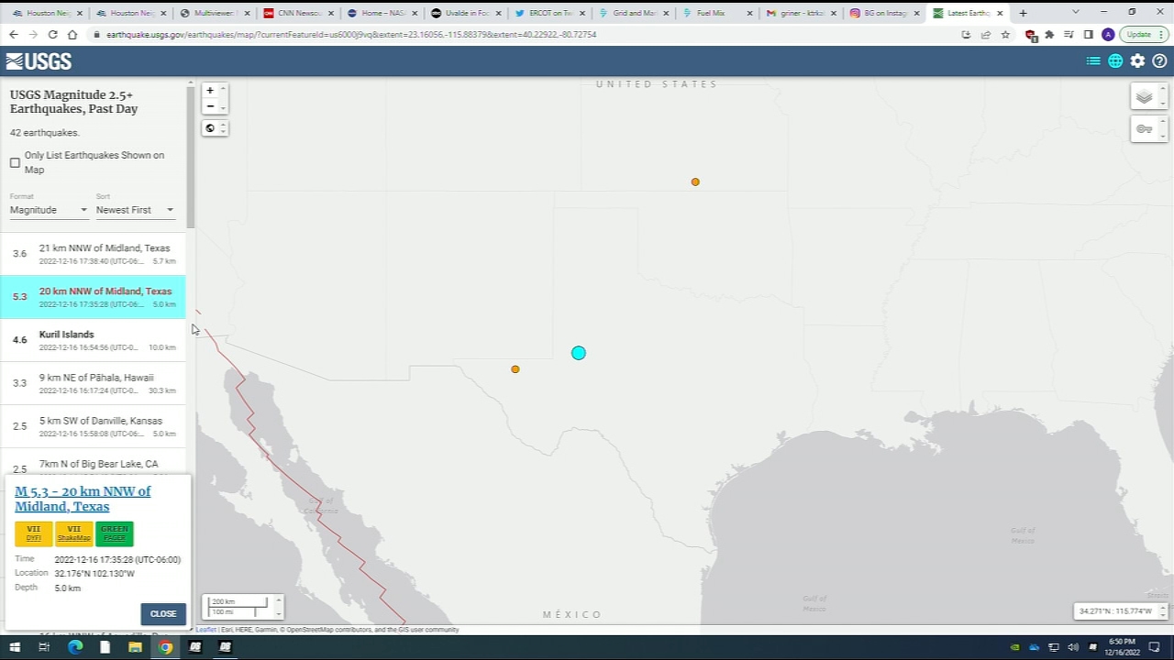Open the browser extensions puzzle icon

(1049, 35)
